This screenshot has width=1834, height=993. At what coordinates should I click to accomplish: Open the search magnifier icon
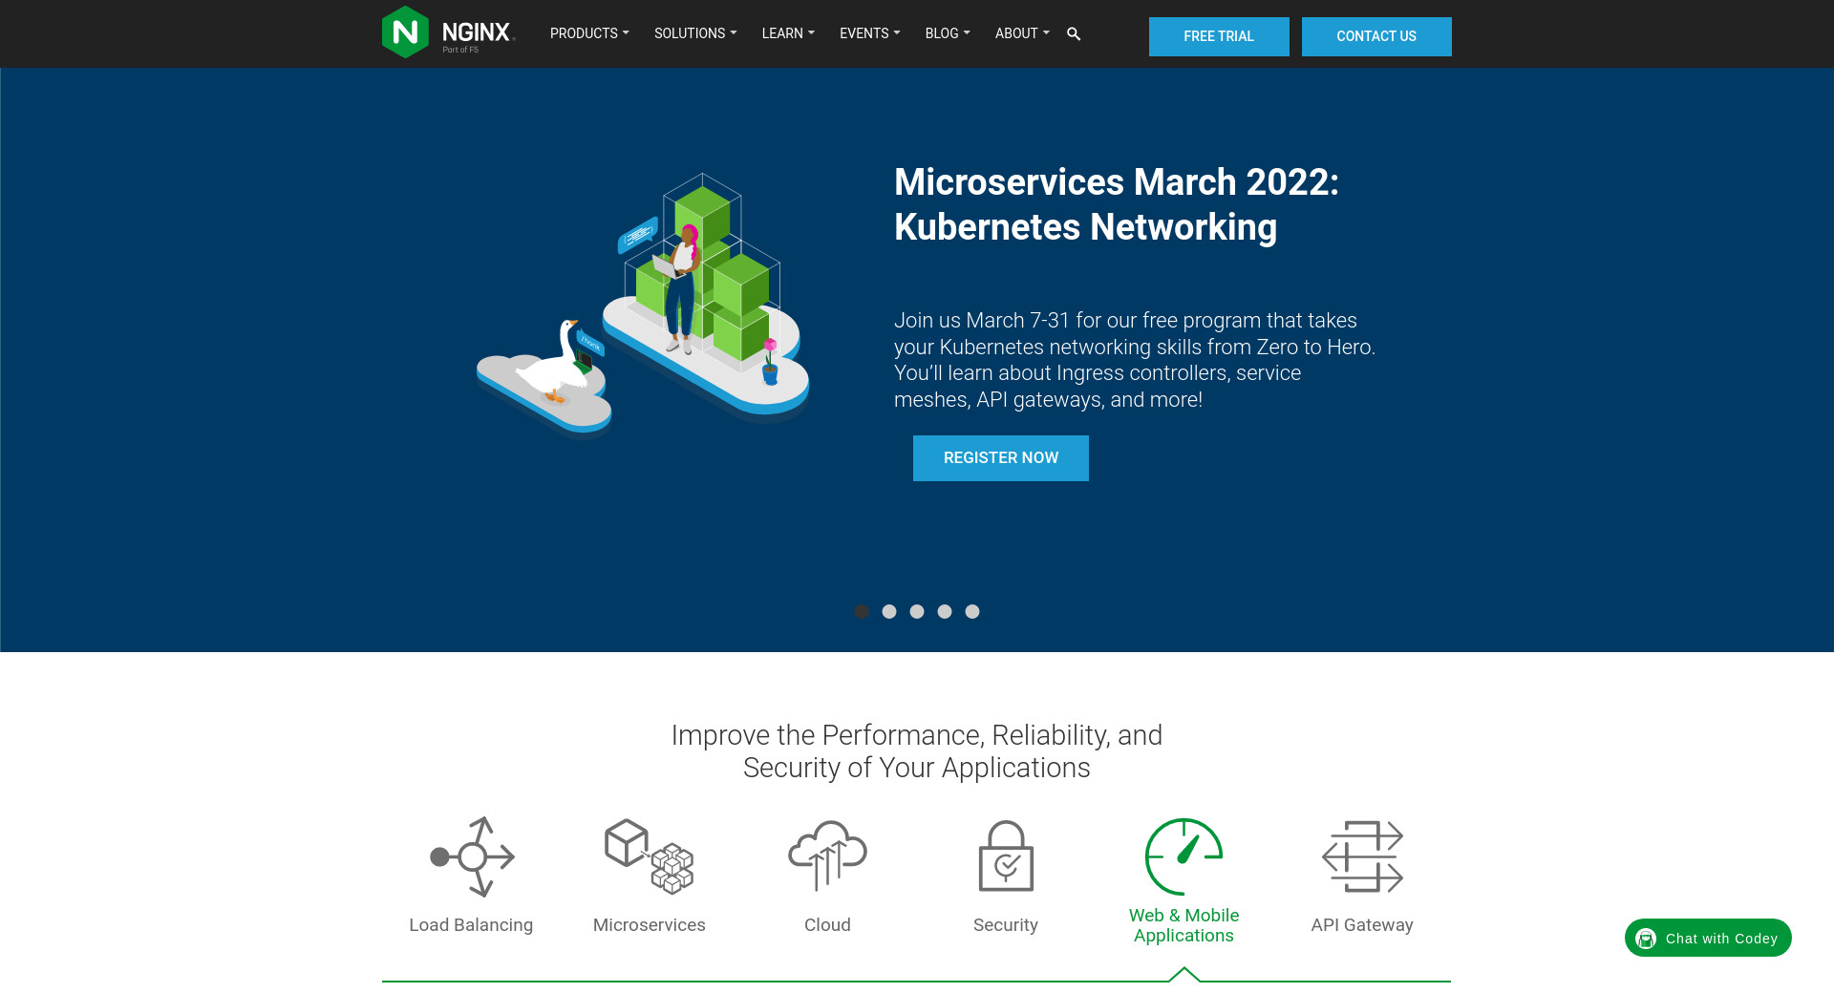(x=1074, y=33)
